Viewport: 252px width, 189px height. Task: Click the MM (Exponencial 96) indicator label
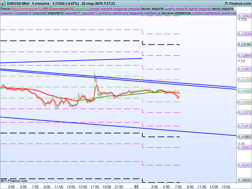click(x=59, y=9)
